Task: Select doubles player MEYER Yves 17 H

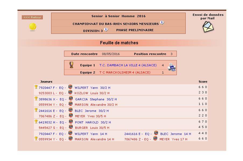Action: pyautogui.click(x=173, y=139)
